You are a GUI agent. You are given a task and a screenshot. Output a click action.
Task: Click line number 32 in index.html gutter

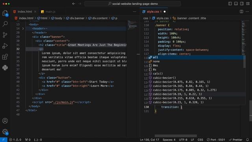(x=18, y=49)
